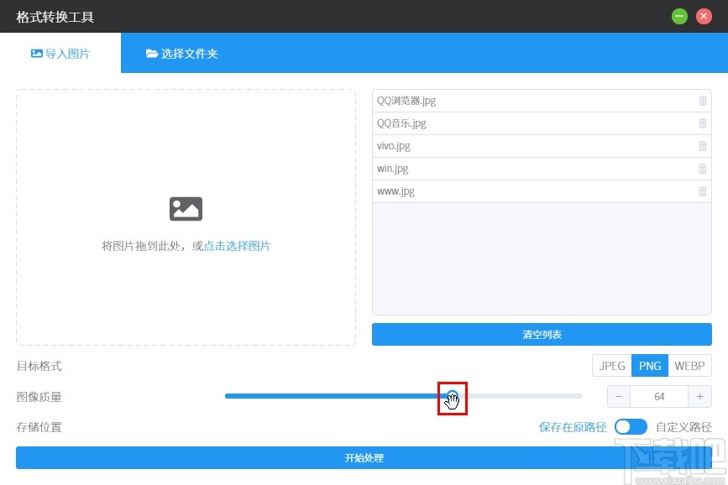Click the quality value field showing 64
Viewport: 728px width, 485px height.
pos(659,396)
